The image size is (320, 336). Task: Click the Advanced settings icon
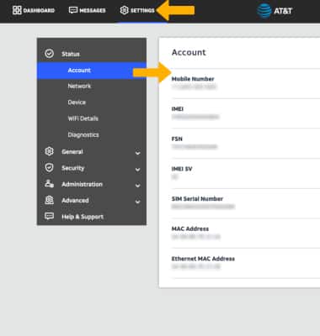pyautogui.click(x=49, y=200)
